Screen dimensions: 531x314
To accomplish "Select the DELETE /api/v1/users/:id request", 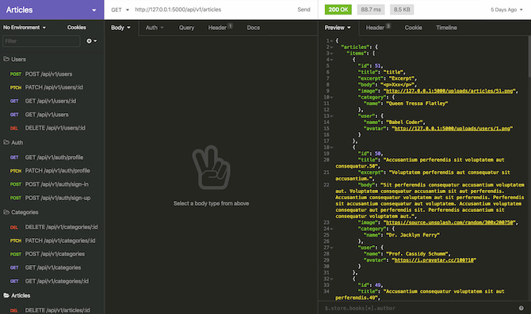I will pos(52,128).
